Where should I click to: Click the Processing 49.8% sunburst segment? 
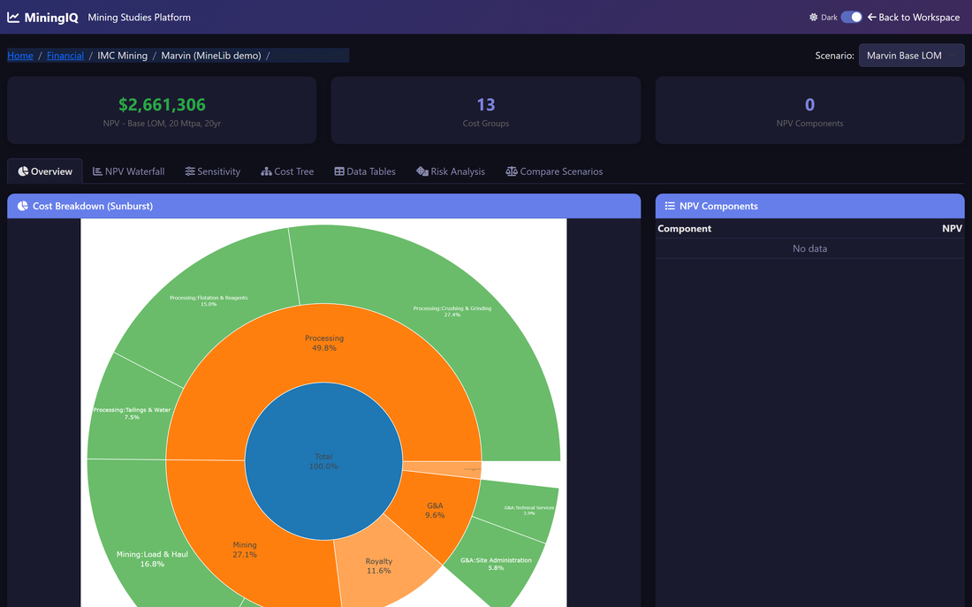pyautogui.click(x=323, y=343)
